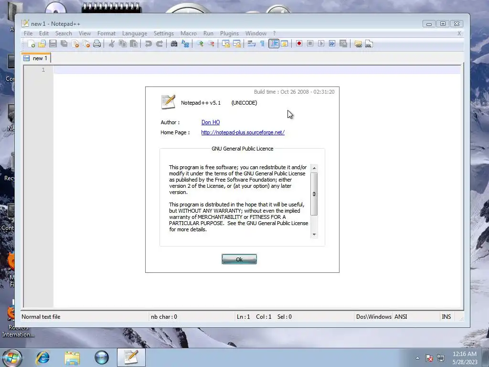This screenshot has width=489, height=367.
Task: Open the Windows Start menu orb
Action: pos(11,357)
